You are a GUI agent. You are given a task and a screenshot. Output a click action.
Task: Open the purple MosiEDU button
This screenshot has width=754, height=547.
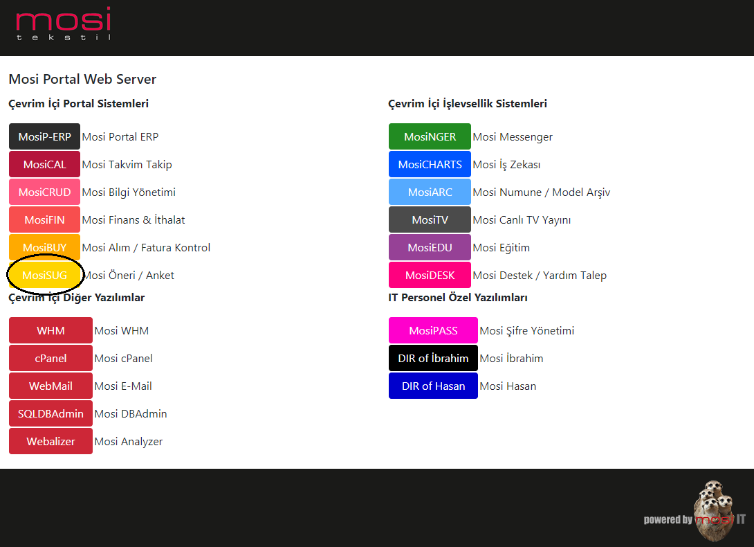click(430, 247)
